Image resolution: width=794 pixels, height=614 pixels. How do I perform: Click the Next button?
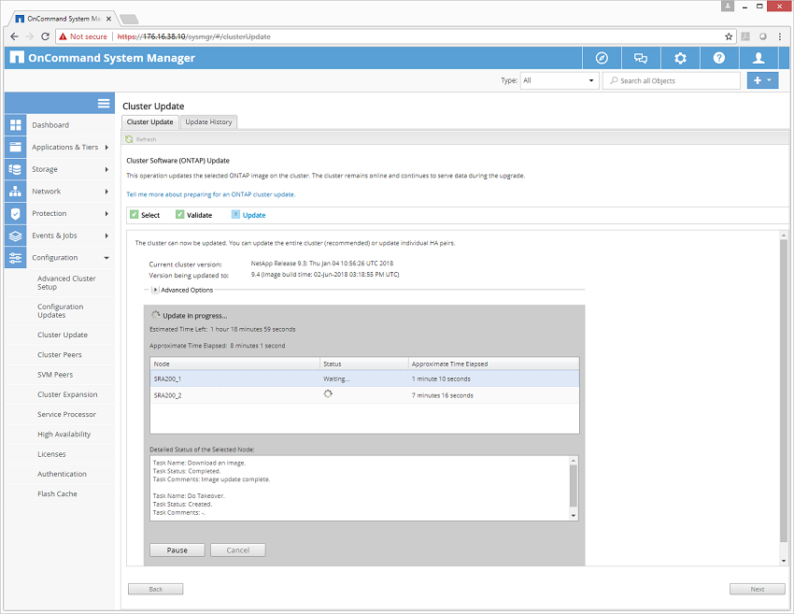pos(757,589)
